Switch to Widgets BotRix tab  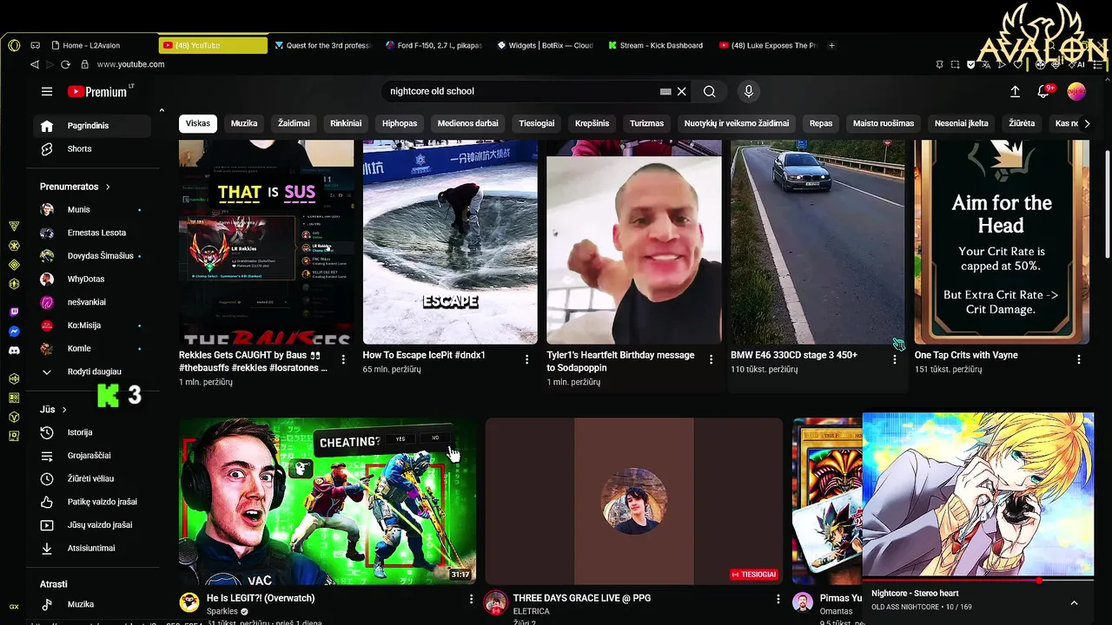[x=545, y=45]
